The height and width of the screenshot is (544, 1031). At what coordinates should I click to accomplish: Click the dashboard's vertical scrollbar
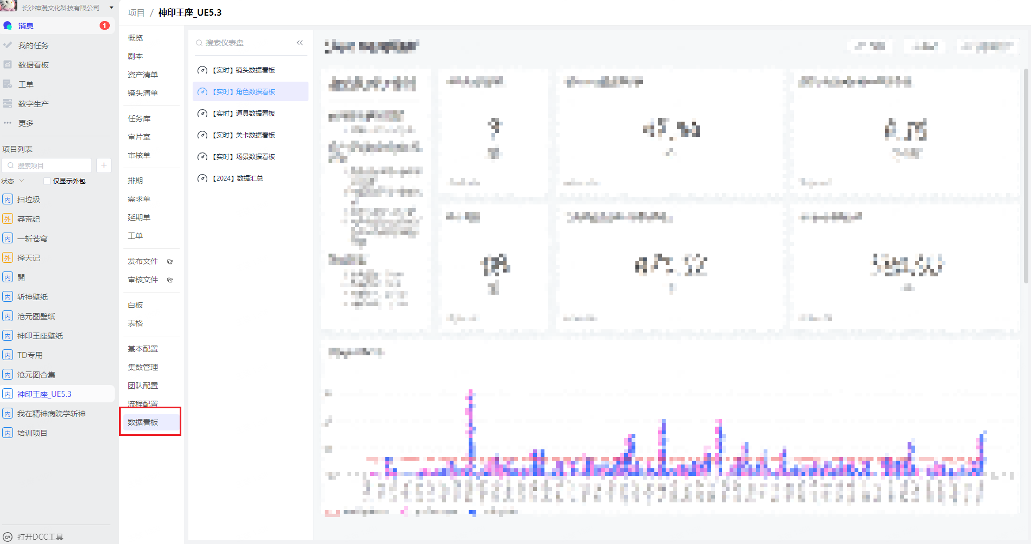[x=1026, y=176]
